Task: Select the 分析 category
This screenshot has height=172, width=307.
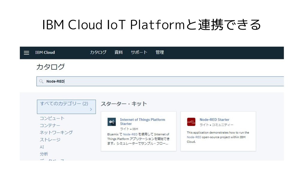Action: 44,154
